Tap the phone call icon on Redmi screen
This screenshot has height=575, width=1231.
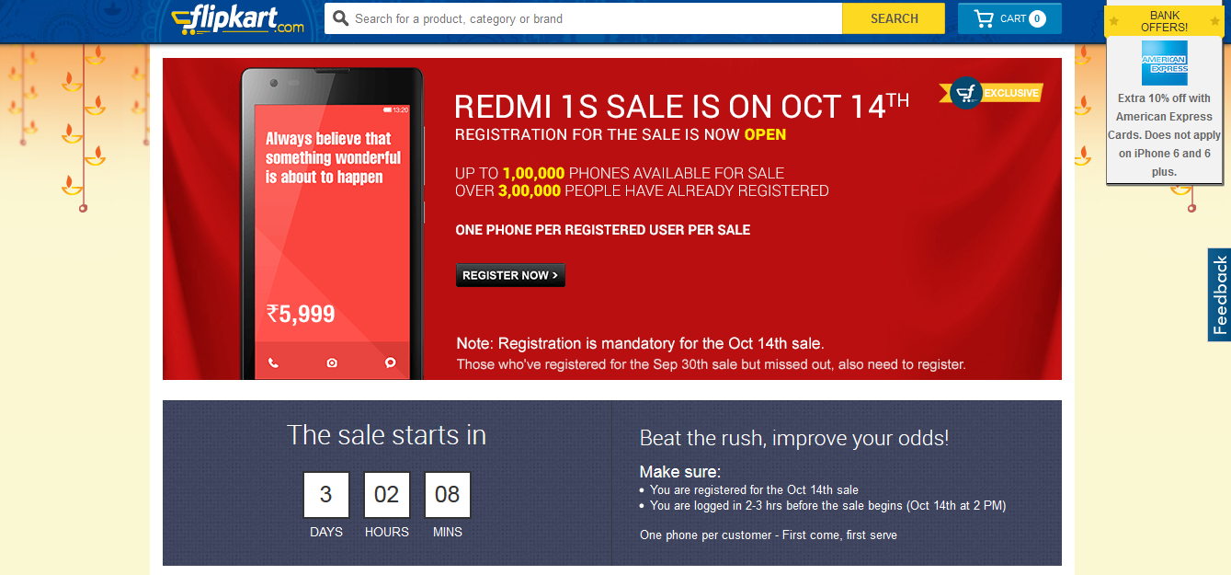tap(273, 362)
